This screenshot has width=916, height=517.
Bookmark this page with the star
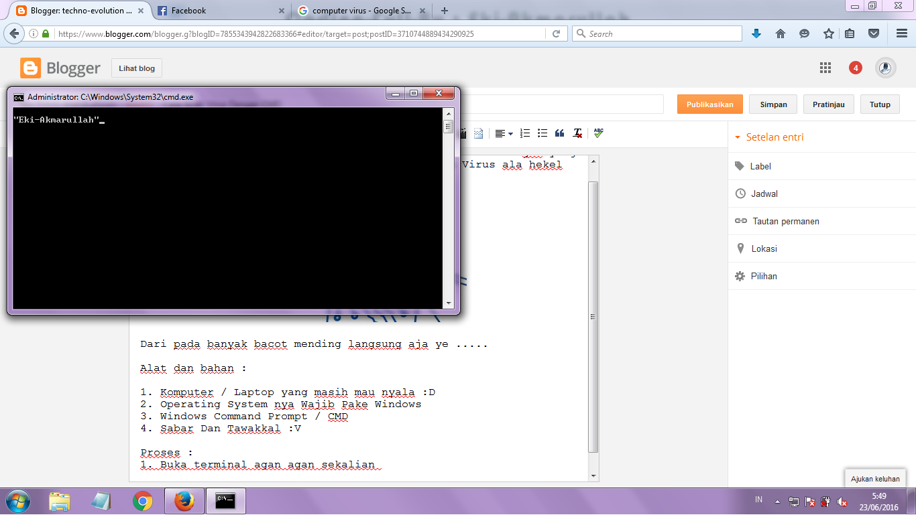coord(829,33)
